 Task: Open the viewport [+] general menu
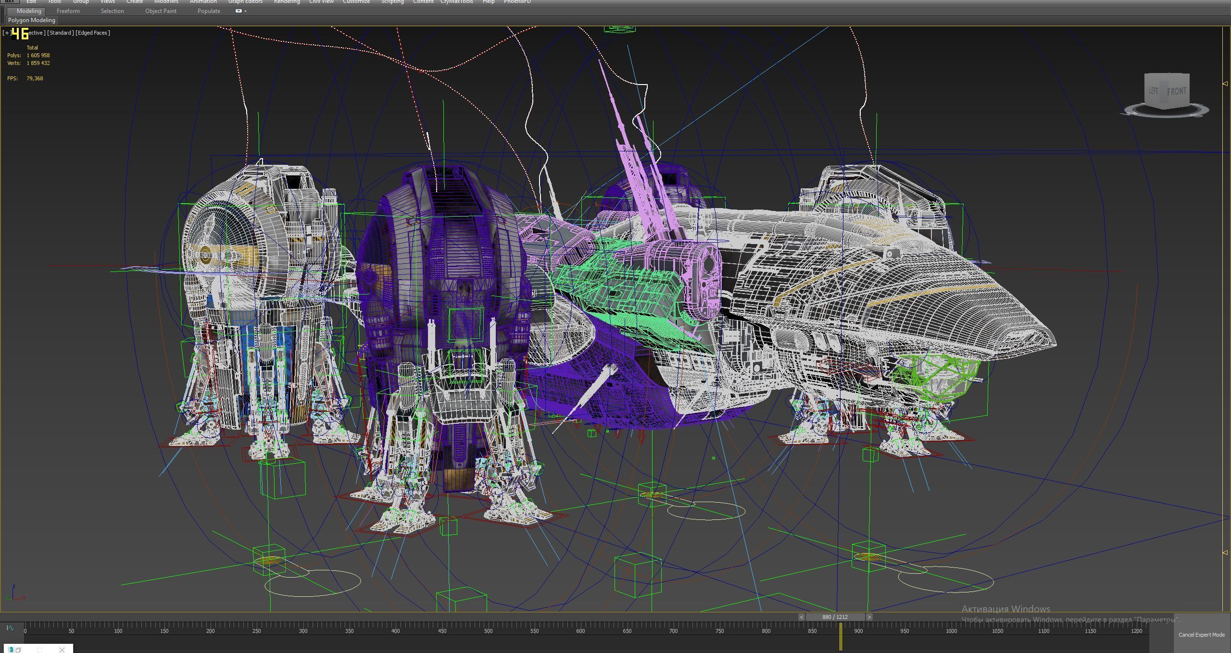coord(6,33)
